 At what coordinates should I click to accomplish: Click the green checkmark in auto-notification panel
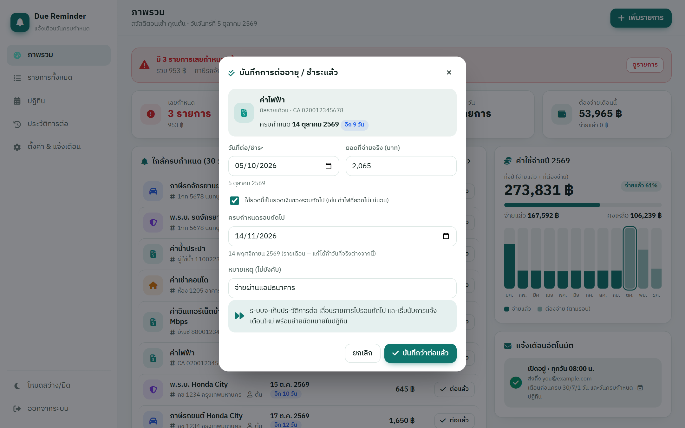tap(516, 382)
